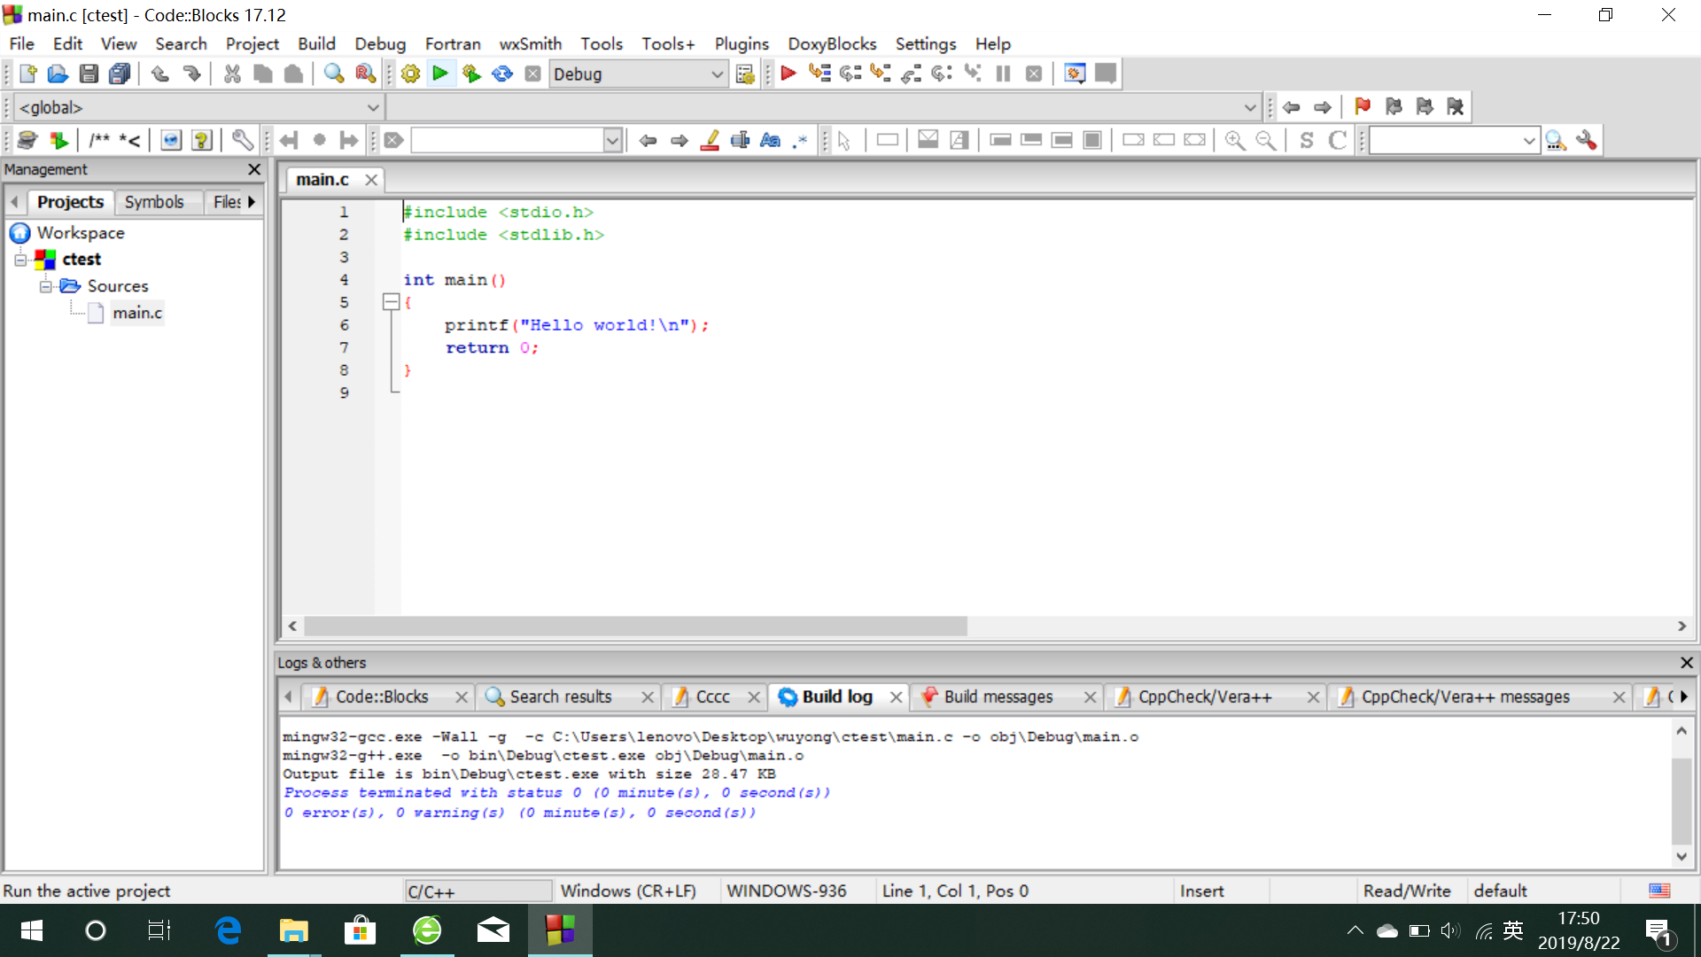Image resolution: width=1701 pixels, height=957 pixels.
Task: Close the main.c editor tab
Action: pyautogui.click(x=371, y=180)
